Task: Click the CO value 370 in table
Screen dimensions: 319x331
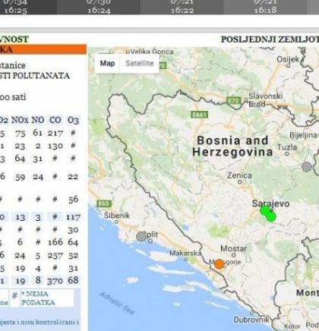Action: (x=55, y=281)
